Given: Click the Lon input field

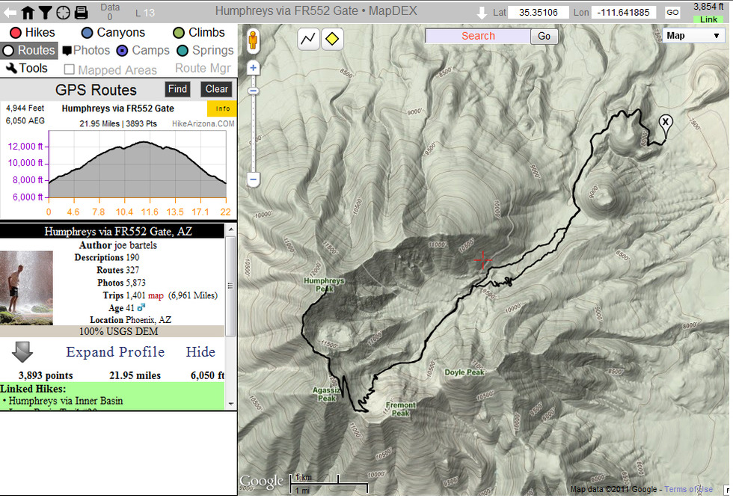Looking at the screenshot, I should point(624,13).
